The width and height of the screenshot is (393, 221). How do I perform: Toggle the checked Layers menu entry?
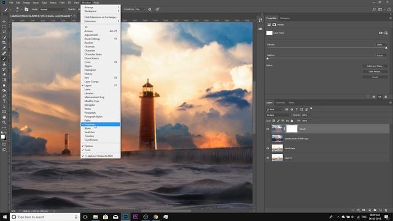coord(101,85)
